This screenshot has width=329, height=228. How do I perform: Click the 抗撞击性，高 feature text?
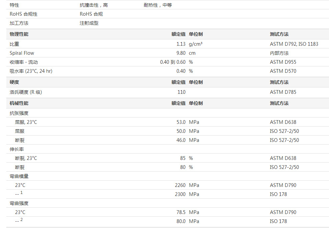pyautogui.click(x=94, y=5)
